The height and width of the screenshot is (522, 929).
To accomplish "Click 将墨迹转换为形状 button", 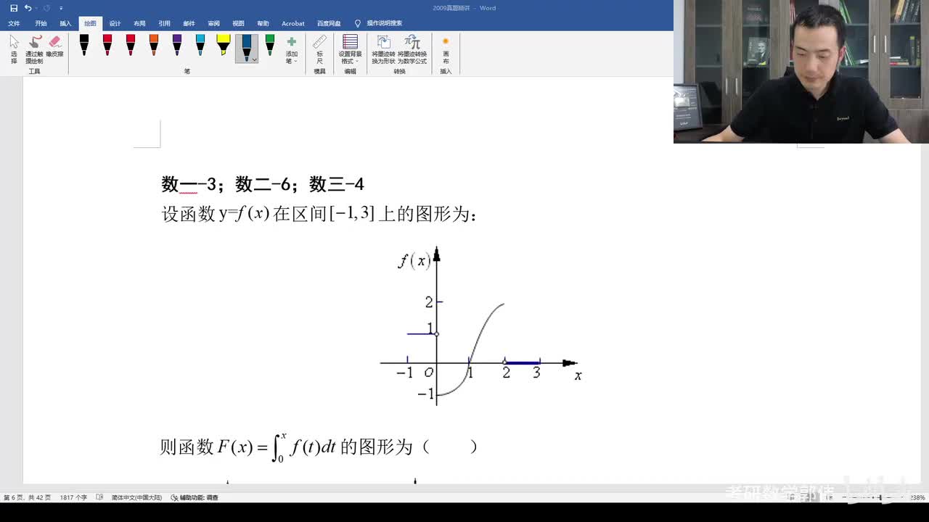I will pyautogui.click(x=383, y=50).
